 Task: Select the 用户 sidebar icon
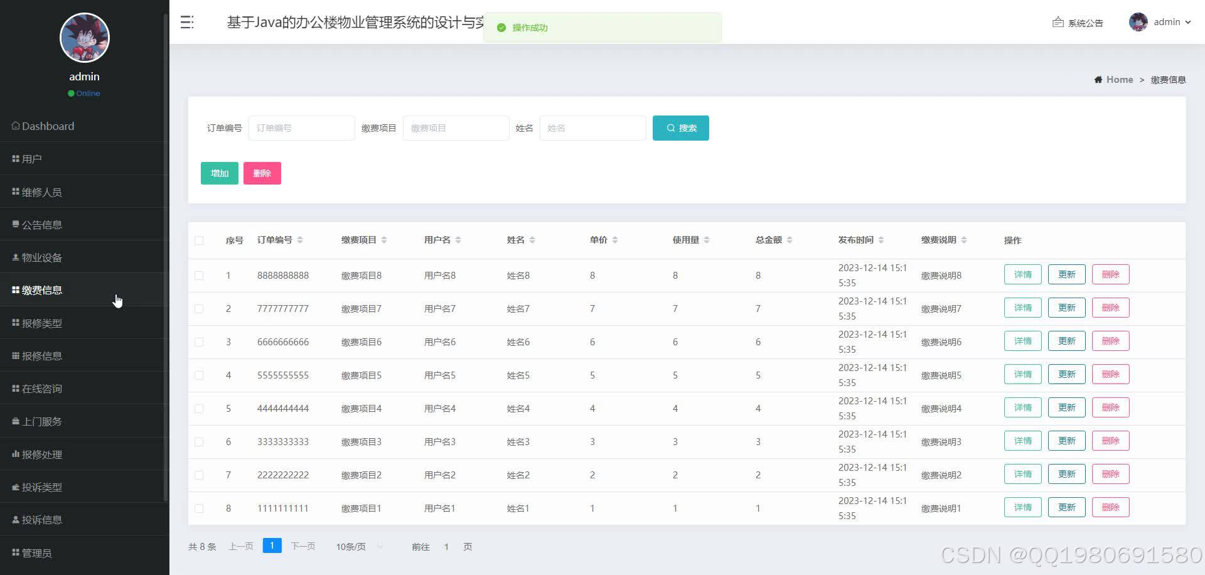click(15, 158)
